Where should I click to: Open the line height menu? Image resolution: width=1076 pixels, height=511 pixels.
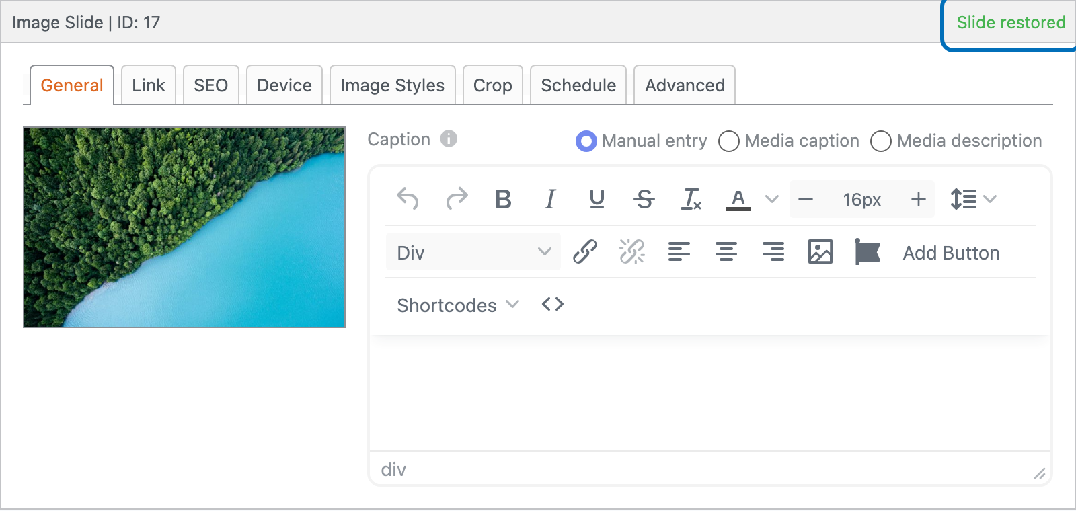[x=972, y=199]
